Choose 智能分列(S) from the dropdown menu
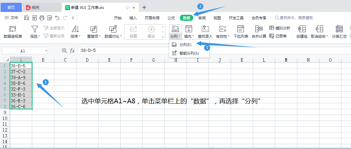The height and width of the screenshot is (149, 351). coord(189,53)
